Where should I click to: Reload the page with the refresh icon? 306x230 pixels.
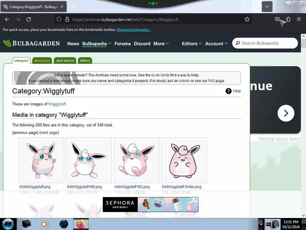[29, 19]
